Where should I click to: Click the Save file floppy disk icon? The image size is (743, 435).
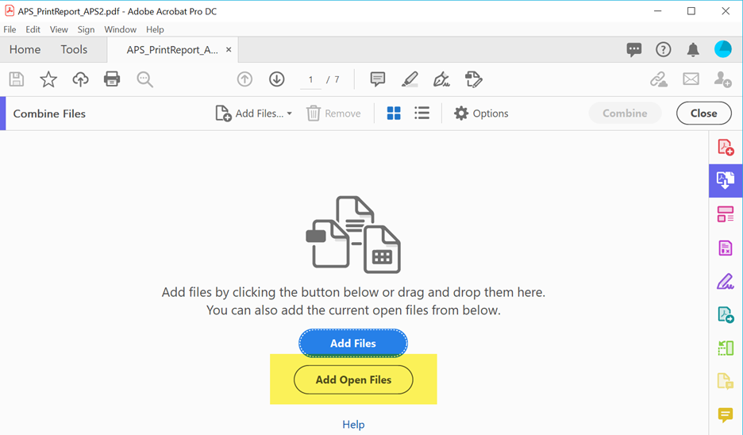(17, 79)
